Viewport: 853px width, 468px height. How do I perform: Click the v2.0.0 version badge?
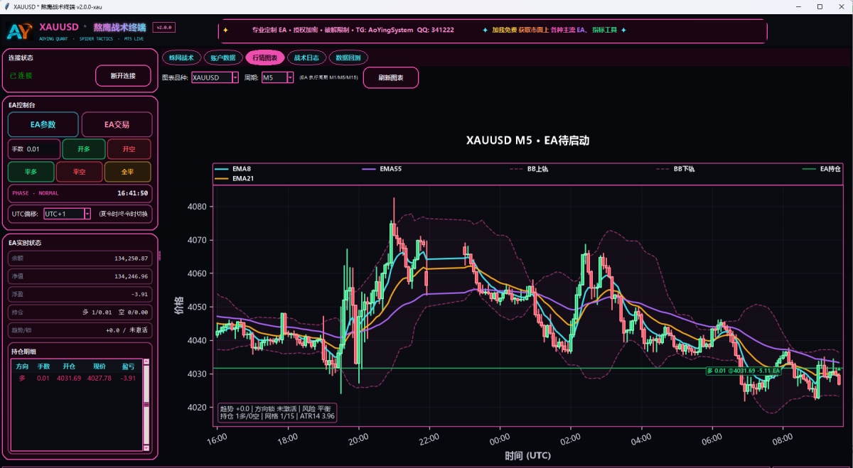coord(164,28)
